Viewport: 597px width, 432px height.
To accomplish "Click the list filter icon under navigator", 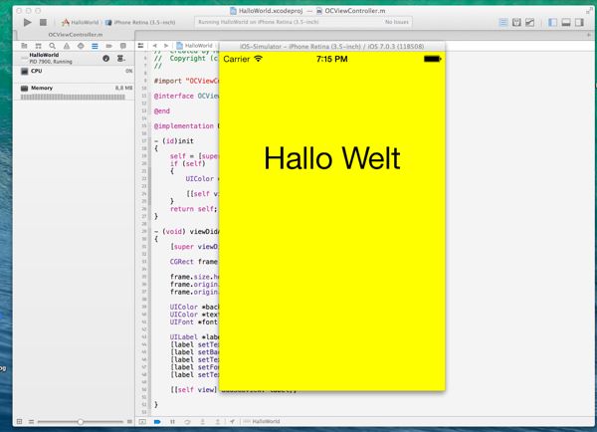I will click(31, 422).
